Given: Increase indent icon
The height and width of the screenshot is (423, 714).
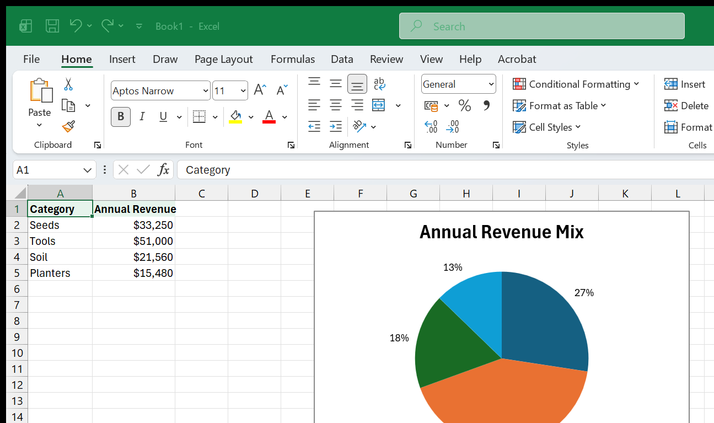Looking at the screenshot, I should 336,126.
